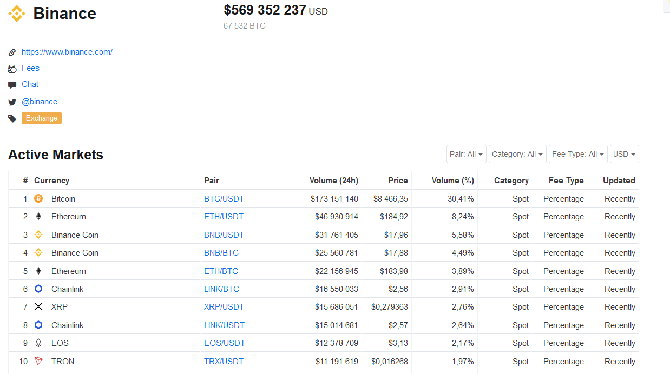Sort by the Pair column header

(212, 181)
